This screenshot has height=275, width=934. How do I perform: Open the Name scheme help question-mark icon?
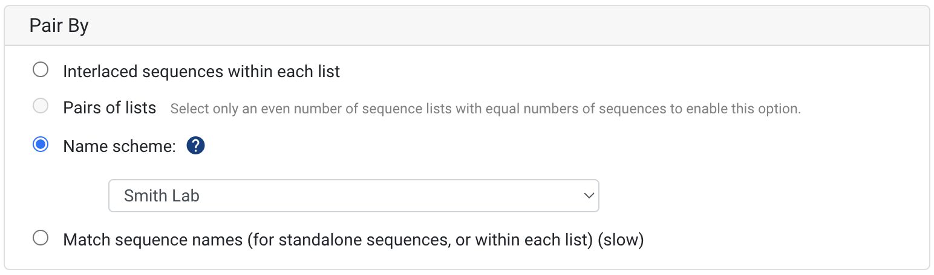pos(195,145)
